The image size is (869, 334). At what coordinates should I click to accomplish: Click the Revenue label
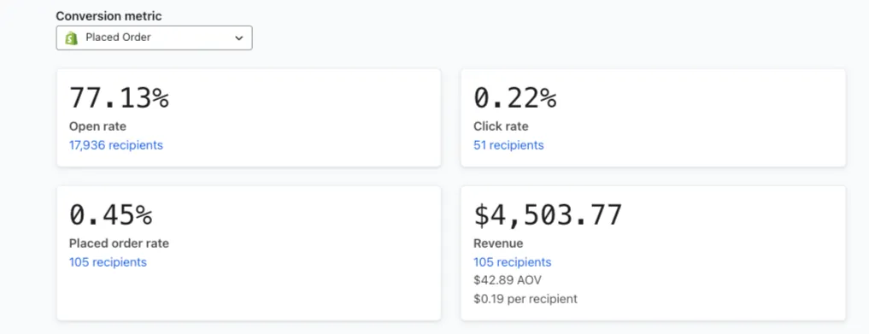tap(497, 243)
